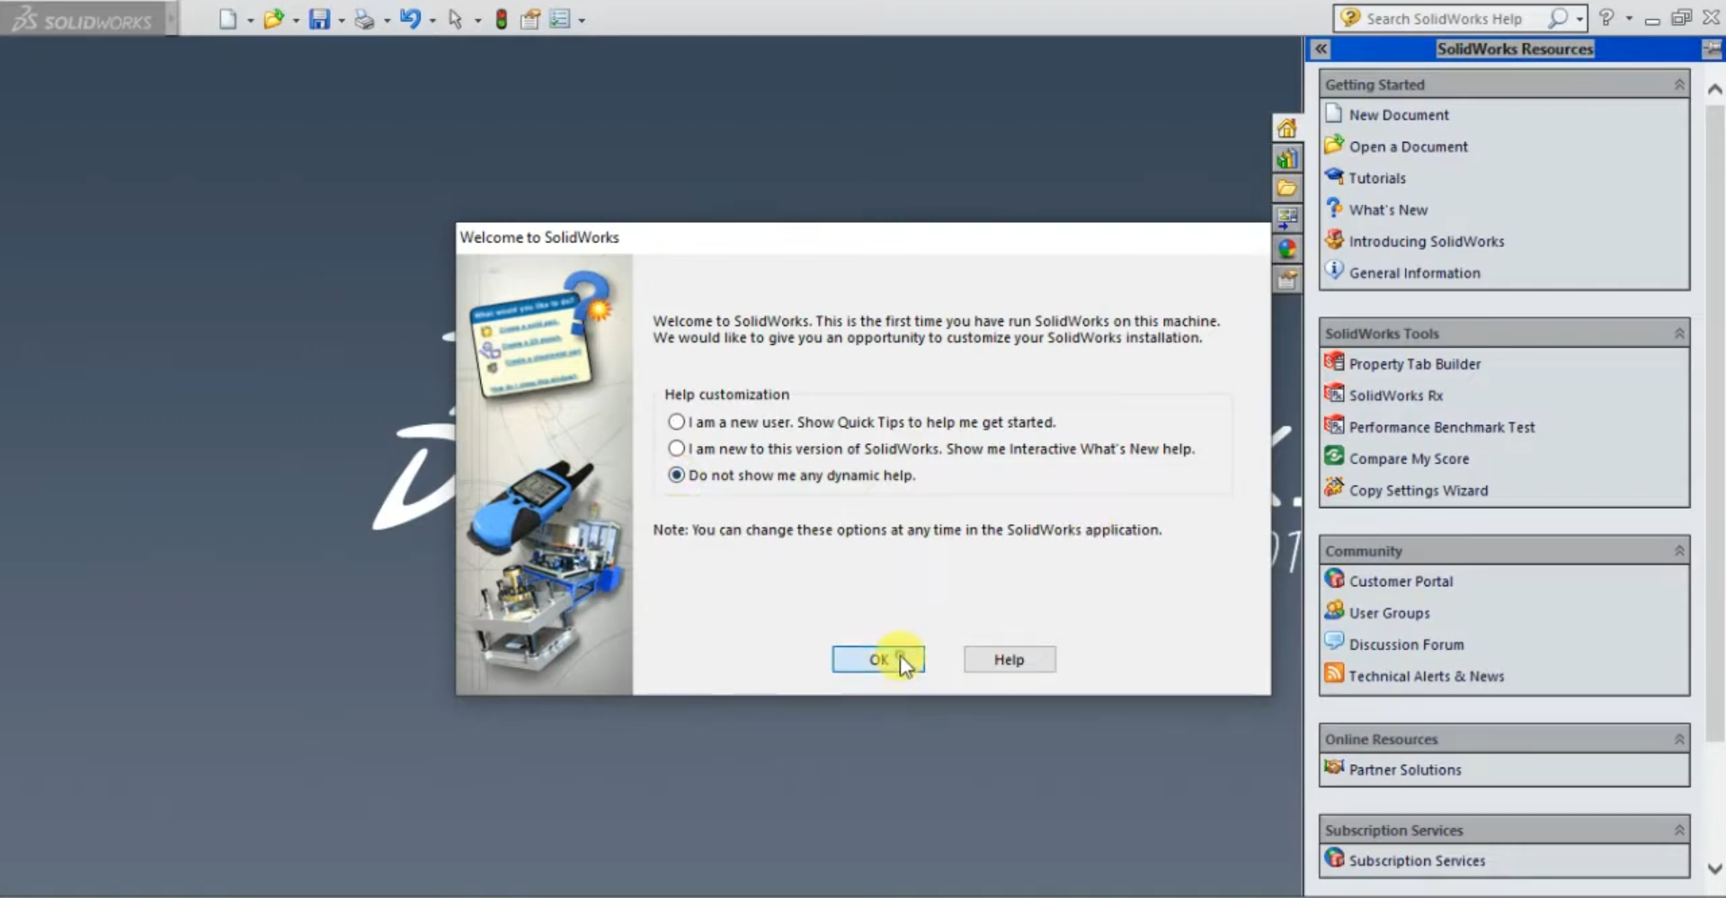Collapse the SolidWorks Tools section
Screen dimensions: 1726x898
1678,333
